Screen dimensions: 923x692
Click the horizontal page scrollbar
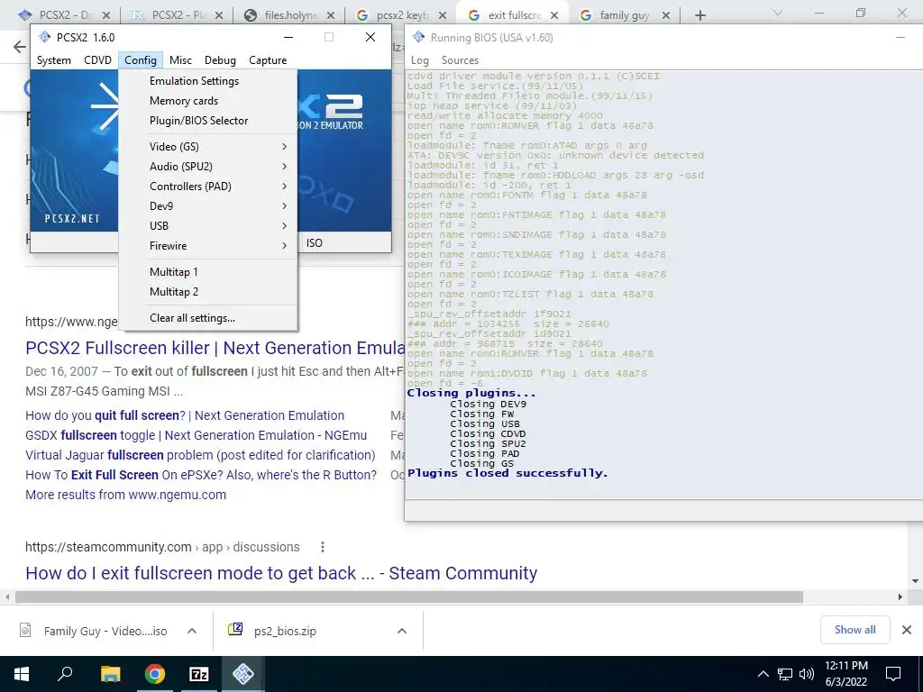coord(409,597)
